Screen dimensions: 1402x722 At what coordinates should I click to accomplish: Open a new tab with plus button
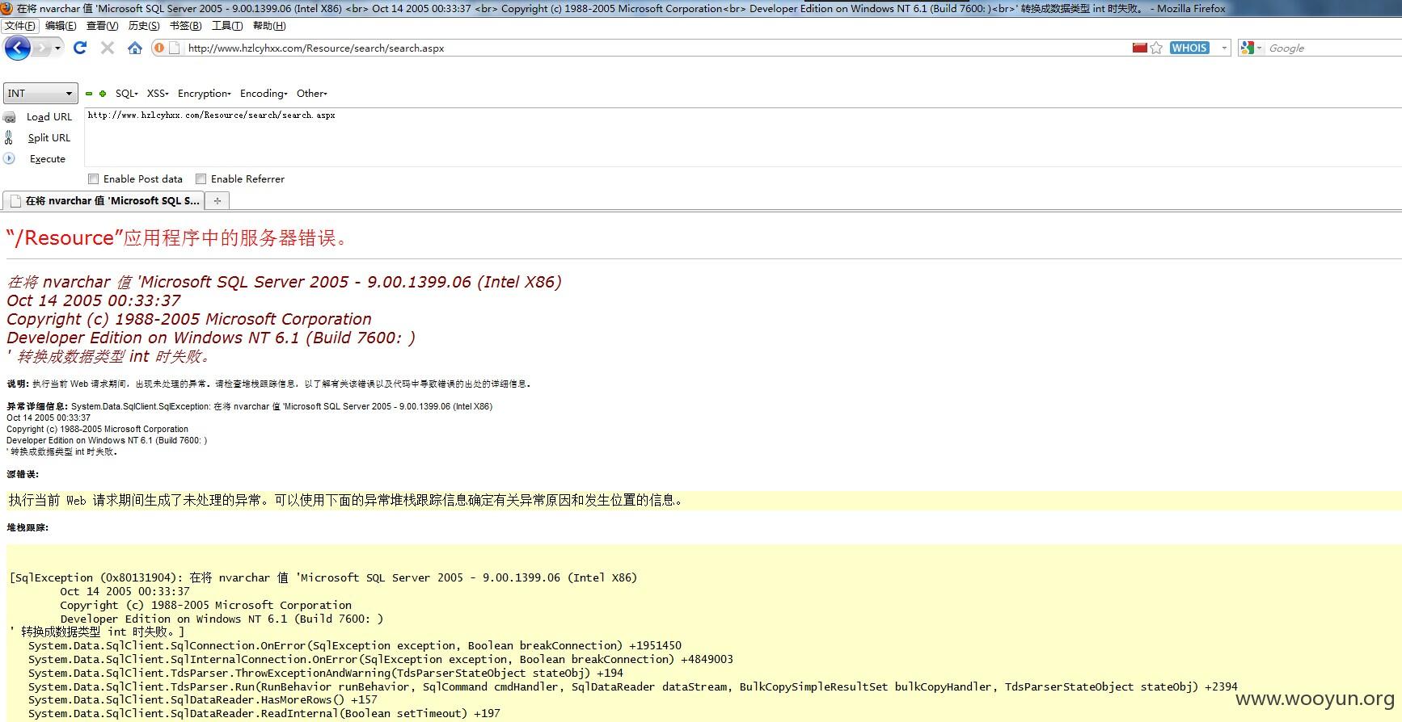tap(217, 201)
